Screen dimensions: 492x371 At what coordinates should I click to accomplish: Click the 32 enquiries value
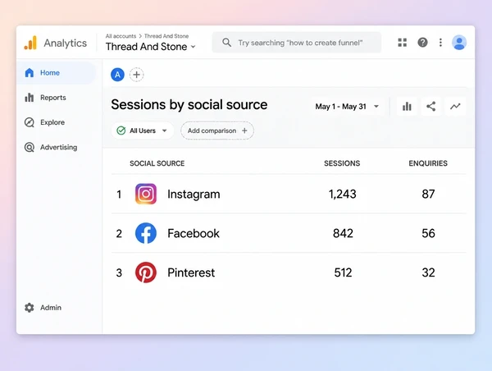coord(428,273)
